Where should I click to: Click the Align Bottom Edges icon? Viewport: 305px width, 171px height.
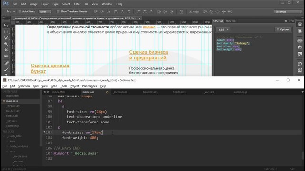click(108, 11)
